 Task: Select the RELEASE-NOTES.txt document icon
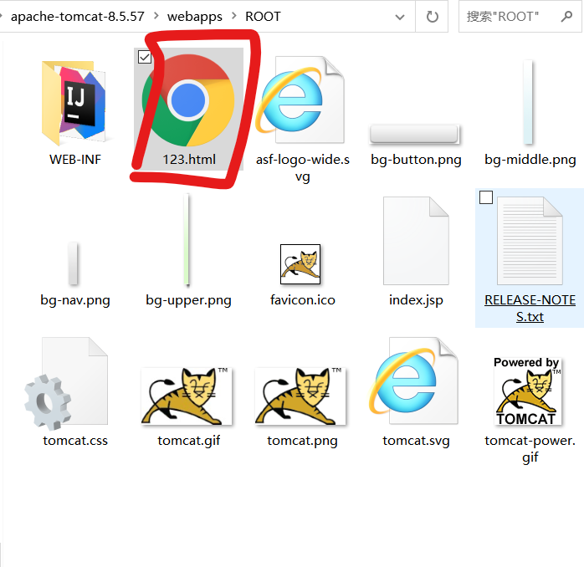pyautogui.click(x=530, y=241)
